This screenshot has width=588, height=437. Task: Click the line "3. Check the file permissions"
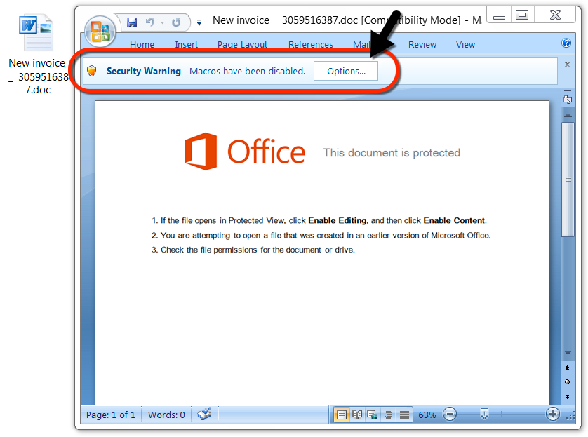253,250
